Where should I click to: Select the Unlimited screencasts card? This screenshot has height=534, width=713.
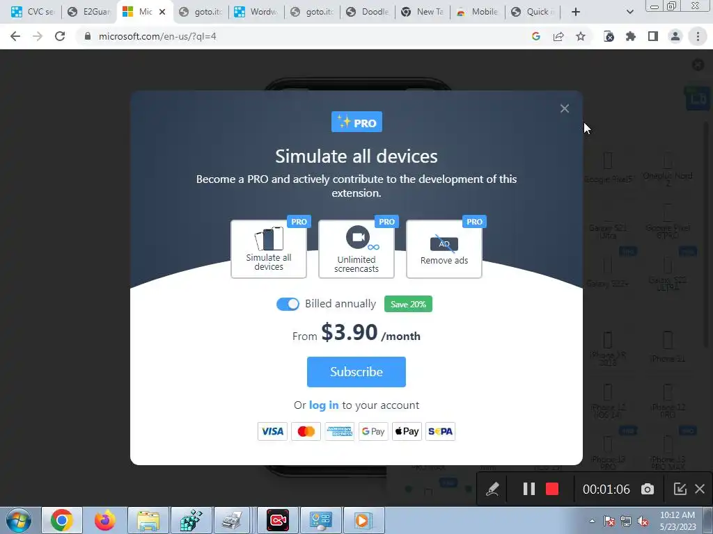pos(356,249)
